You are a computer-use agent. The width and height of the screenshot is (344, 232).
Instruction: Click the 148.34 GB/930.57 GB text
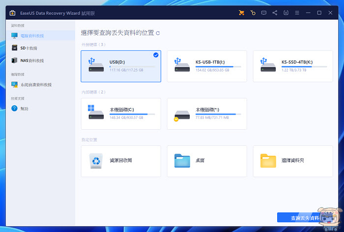(x=126, y=117)
